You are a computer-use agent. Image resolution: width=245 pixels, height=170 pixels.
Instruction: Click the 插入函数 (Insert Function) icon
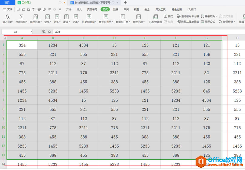(8, 17)
